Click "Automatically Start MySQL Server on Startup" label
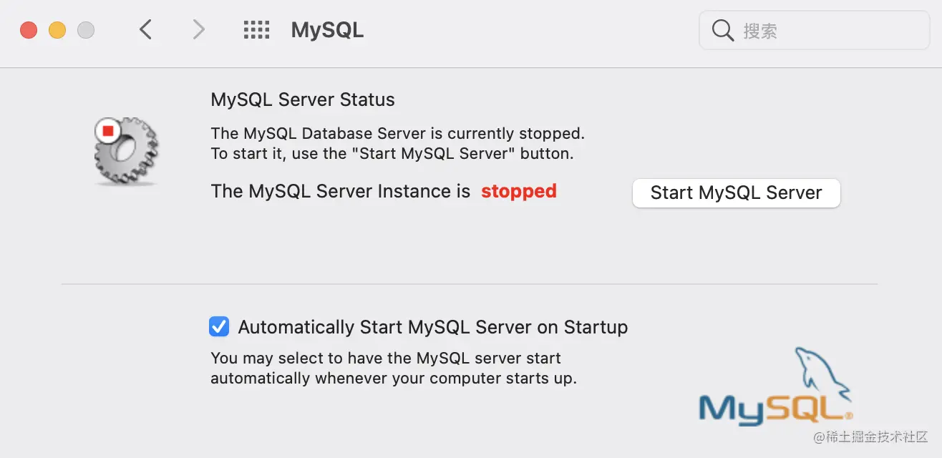The width and height of the screenshot is (942, 458). 432,327
